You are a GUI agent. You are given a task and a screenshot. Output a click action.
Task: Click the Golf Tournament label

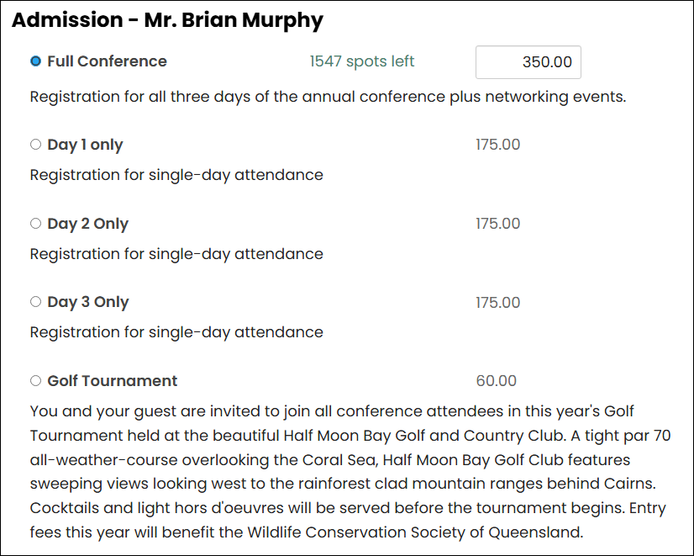(x=113, y=381)
